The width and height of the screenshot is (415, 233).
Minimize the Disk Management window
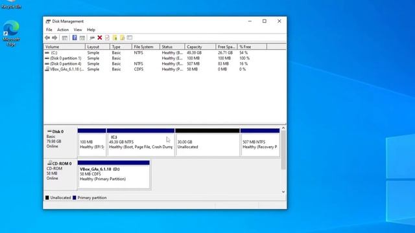click(x=250, y=21)
